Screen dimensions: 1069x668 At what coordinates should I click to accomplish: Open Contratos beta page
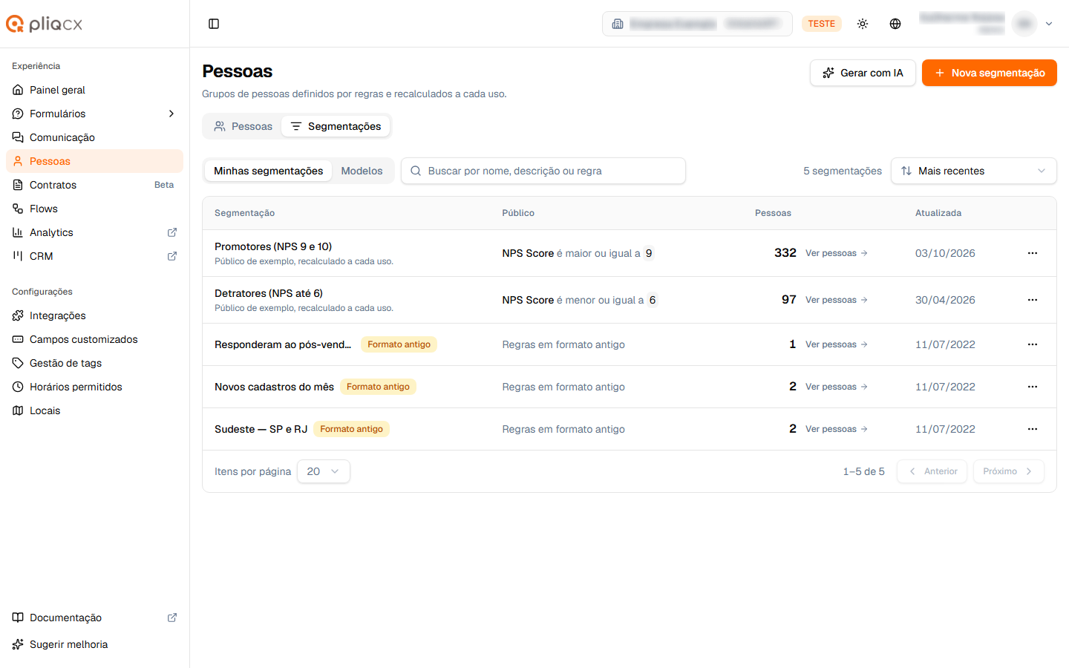[94, 185]
